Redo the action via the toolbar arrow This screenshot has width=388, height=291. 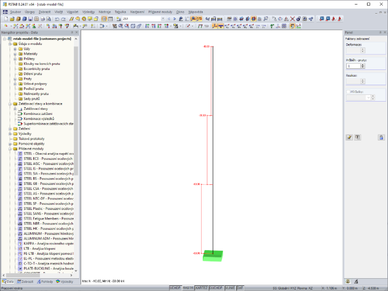(x=63, y=19)
